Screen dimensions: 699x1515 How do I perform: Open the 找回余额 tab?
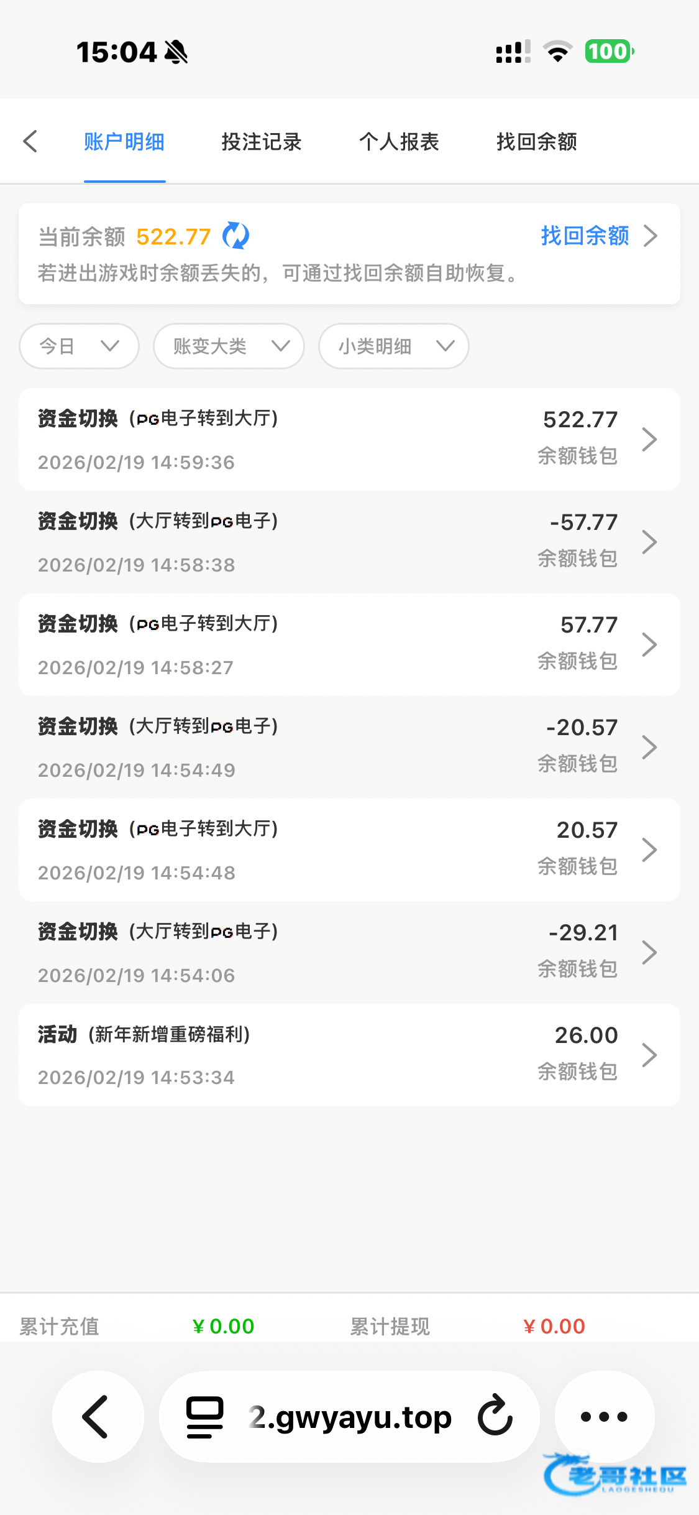coord(537,142)
